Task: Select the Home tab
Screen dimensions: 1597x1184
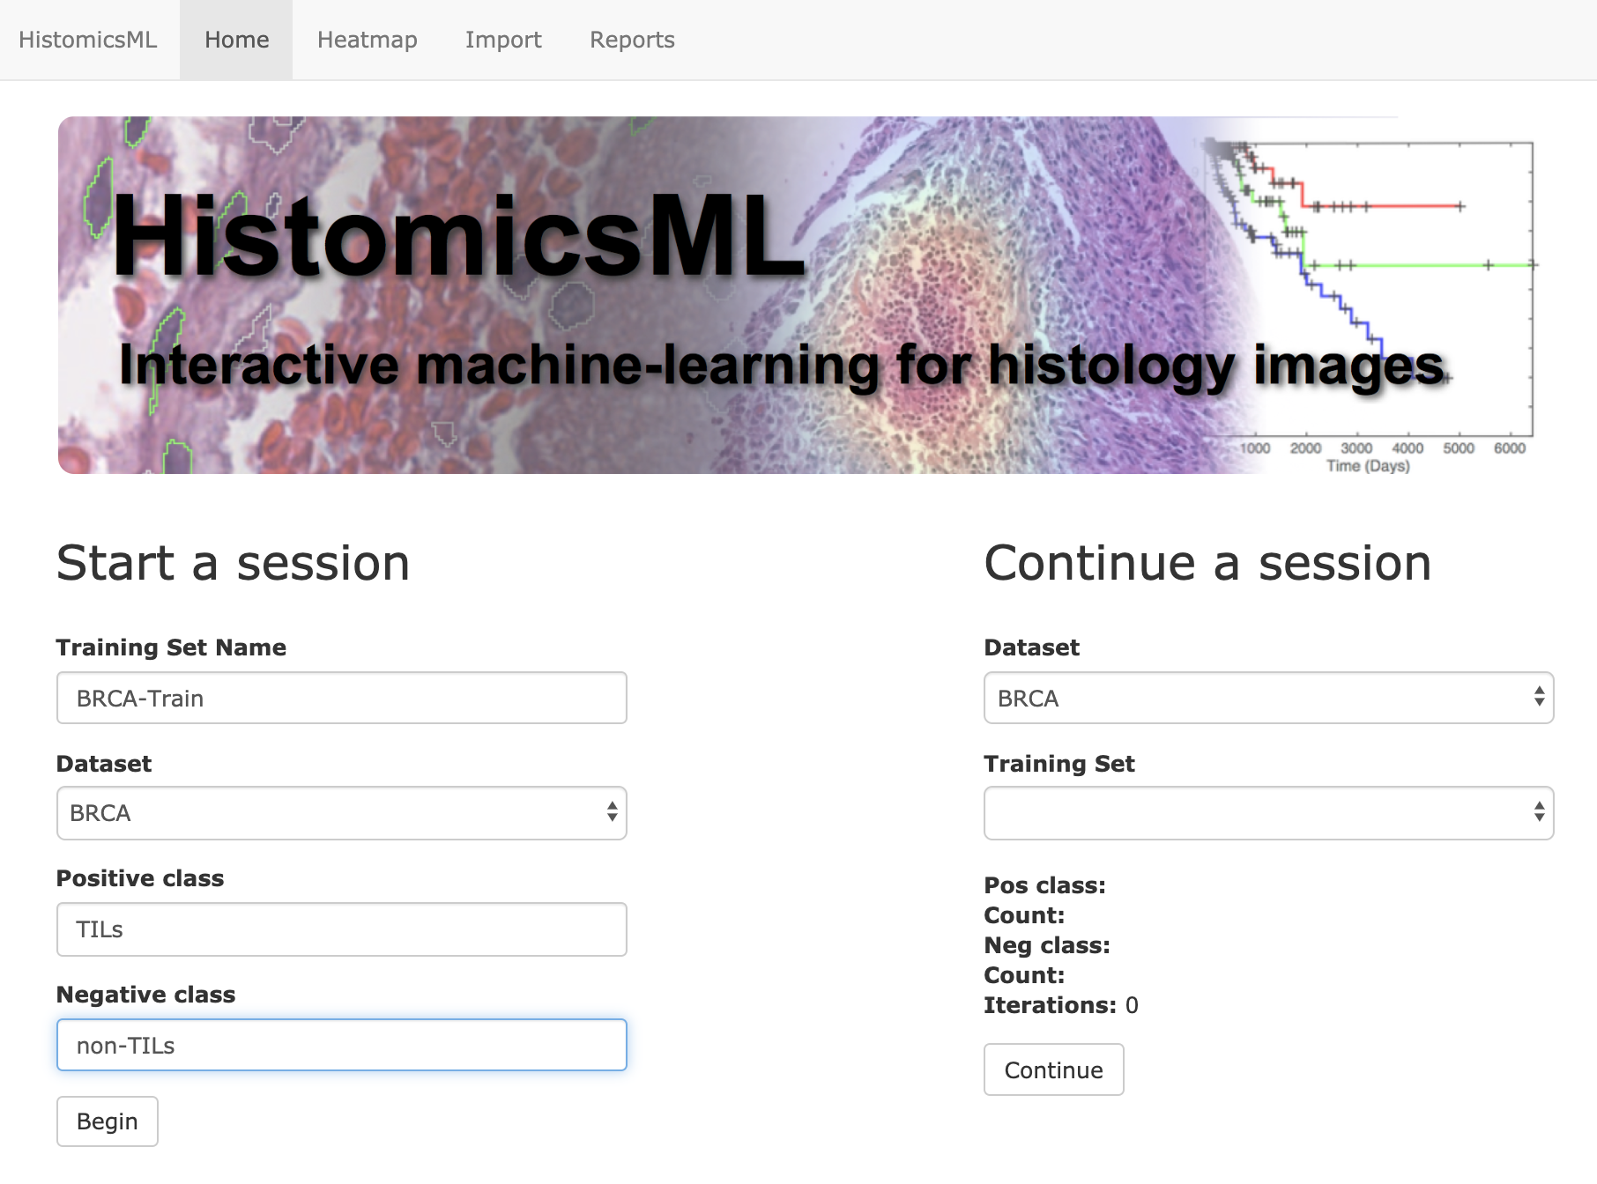Action: tap(236, 40)
